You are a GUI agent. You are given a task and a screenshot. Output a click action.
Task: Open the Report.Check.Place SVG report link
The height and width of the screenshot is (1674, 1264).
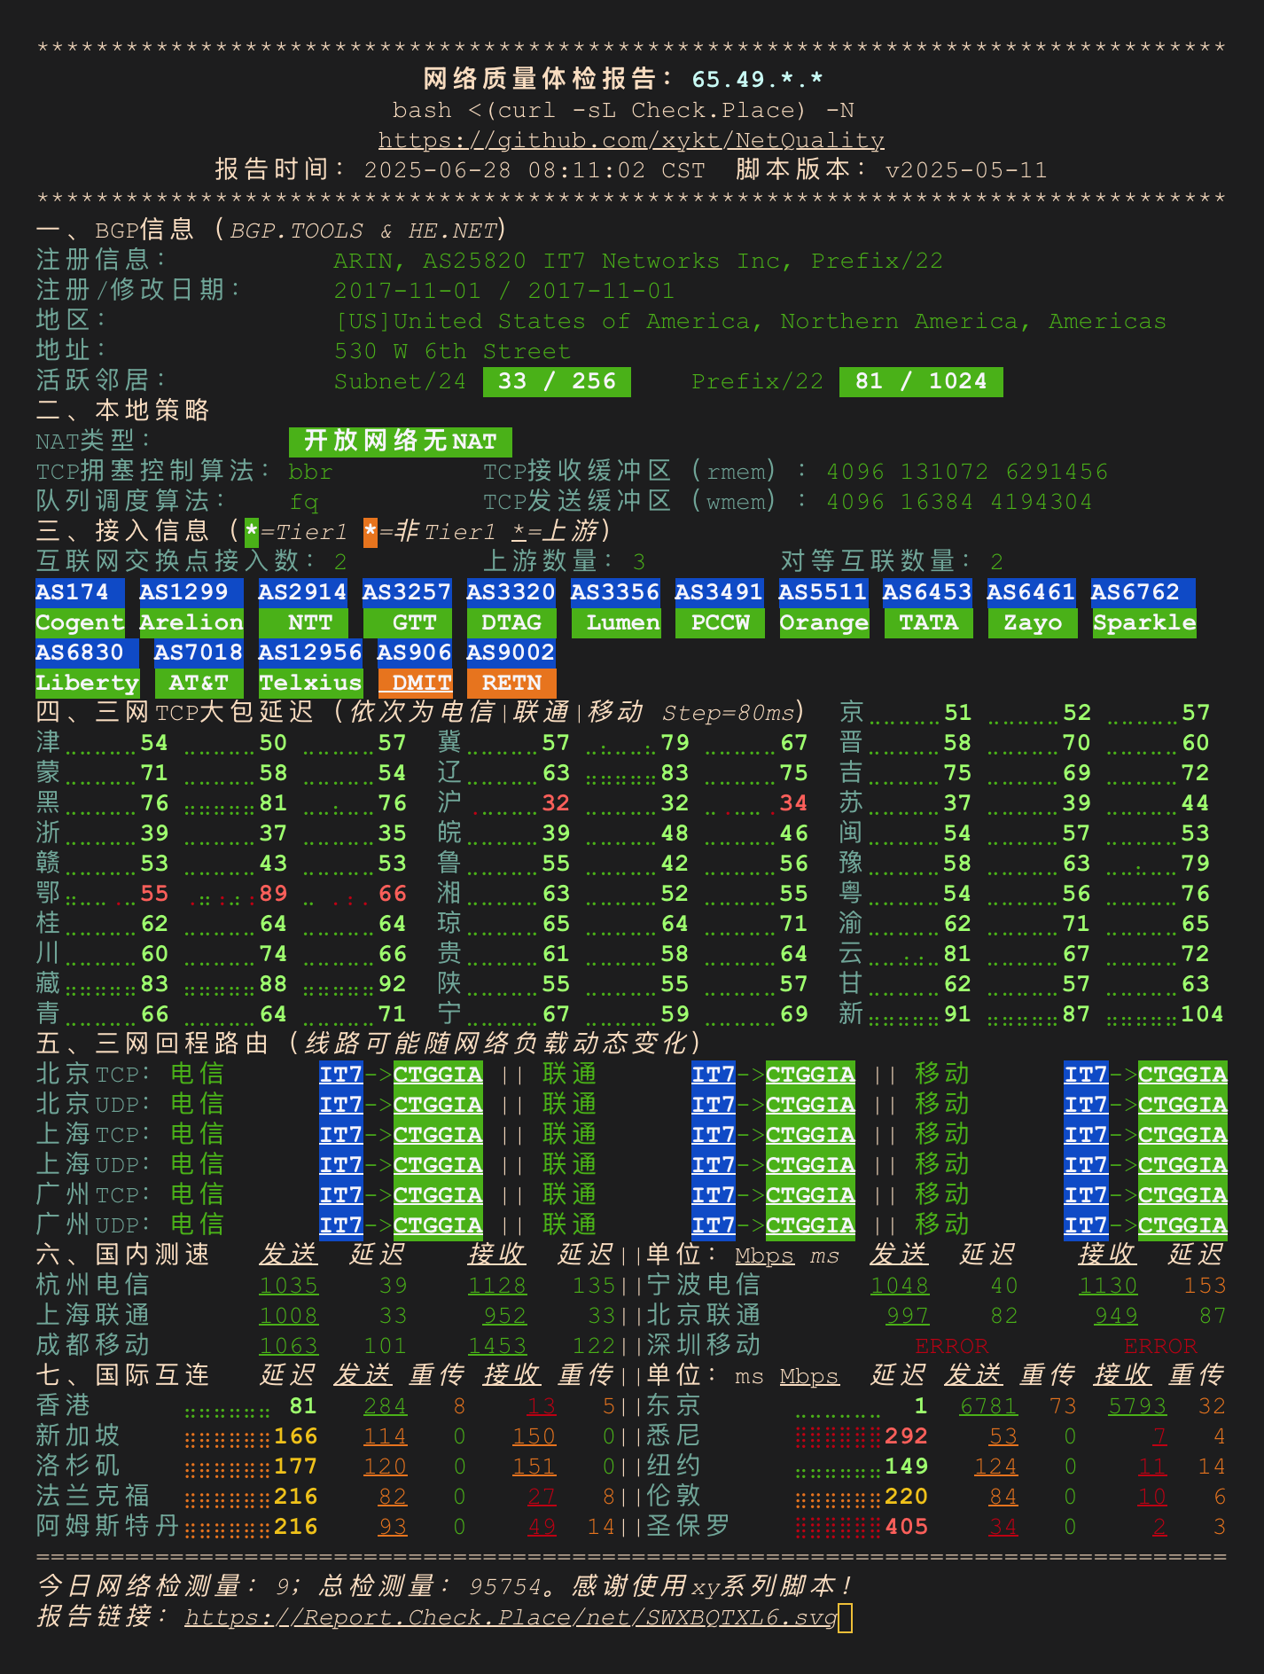511,1617
